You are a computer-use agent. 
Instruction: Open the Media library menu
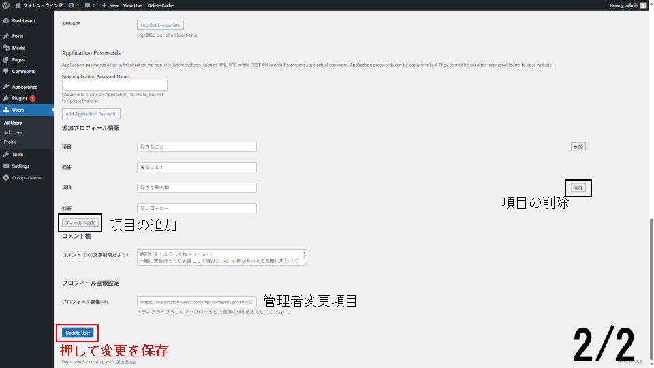(18, 48)
